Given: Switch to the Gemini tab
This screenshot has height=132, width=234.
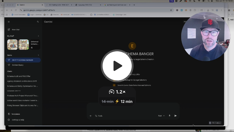Looking at the screenshot, I should tap(29, 5).
